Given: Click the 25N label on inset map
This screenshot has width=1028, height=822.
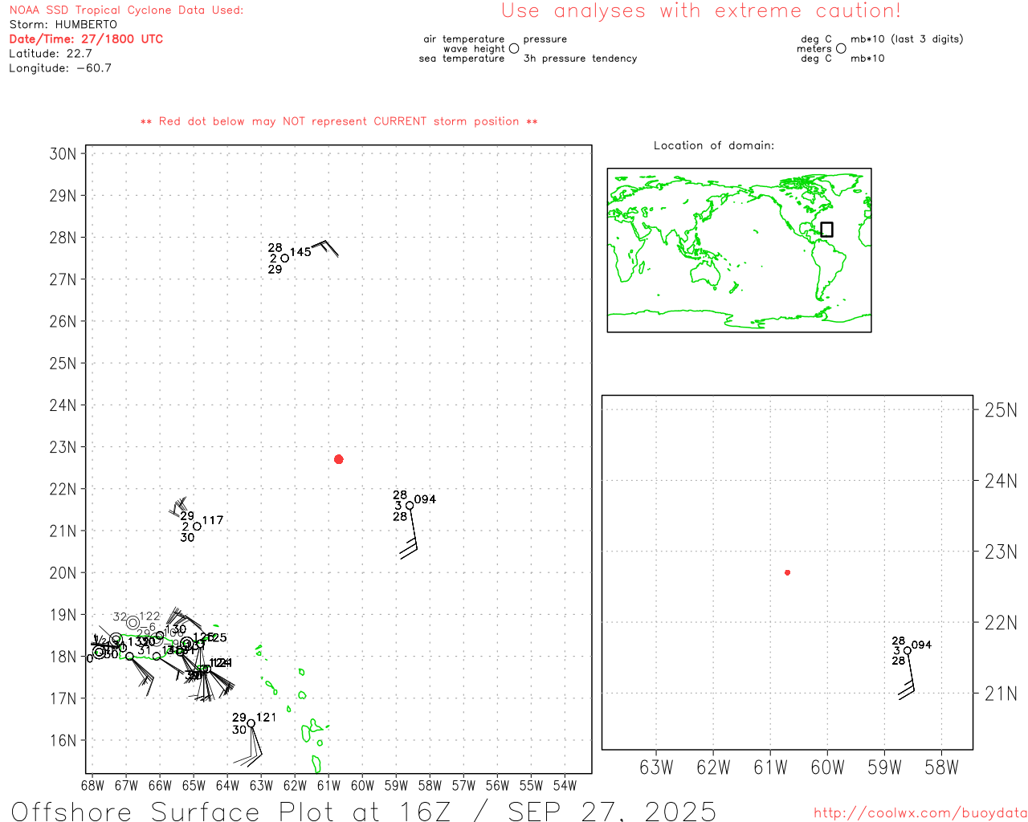Looking at the screenshot, I should pyautogui.click(x=1001, y=411).
